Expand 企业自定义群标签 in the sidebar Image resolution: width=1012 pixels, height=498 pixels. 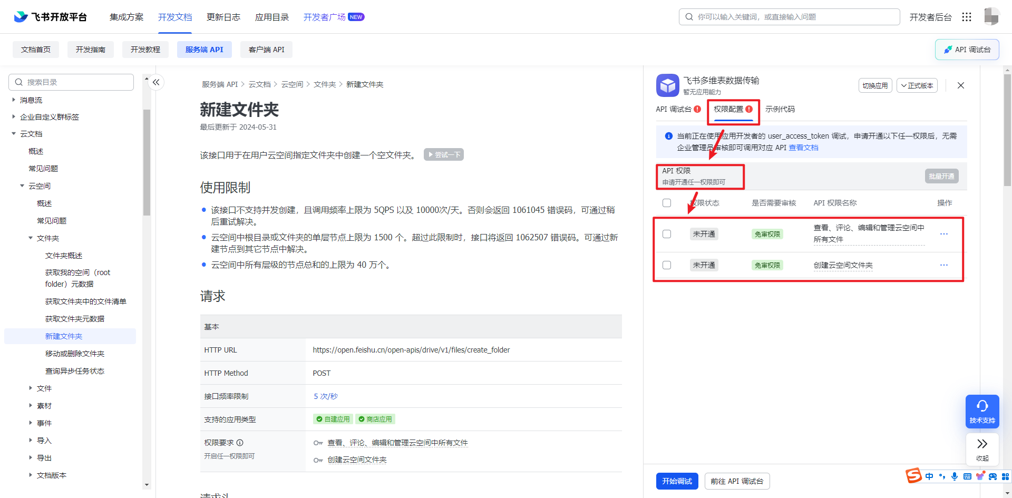[x=14, y=117]
